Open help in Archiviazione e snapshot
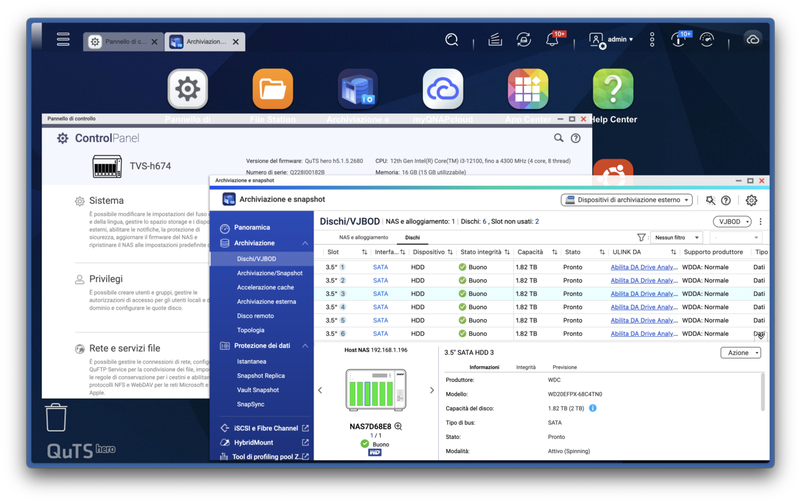The height and width of the screenshot is (503, 801). point(726,200)
